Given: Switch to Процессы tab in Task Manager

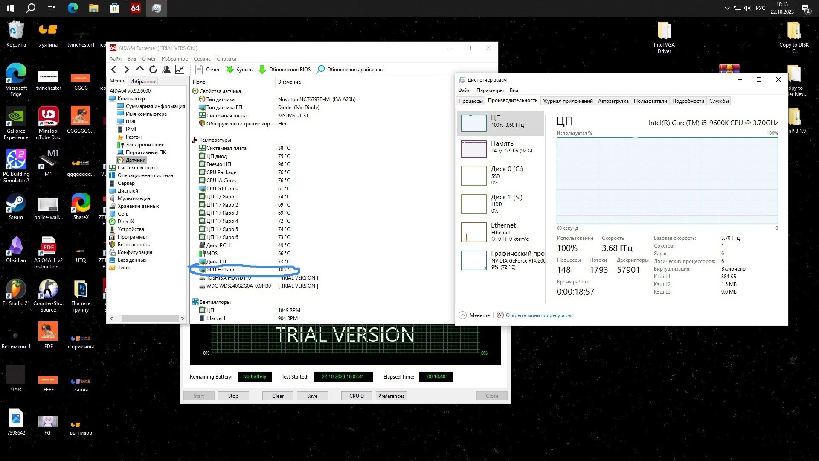Looking at the screenshot, I should tap(470, 101).
